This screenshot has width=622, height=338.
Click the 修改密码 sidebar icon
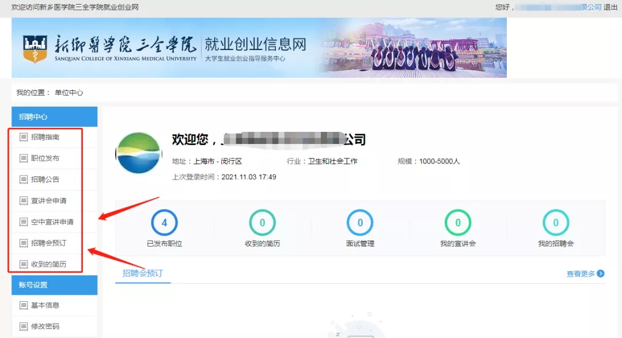click(24, 326)
